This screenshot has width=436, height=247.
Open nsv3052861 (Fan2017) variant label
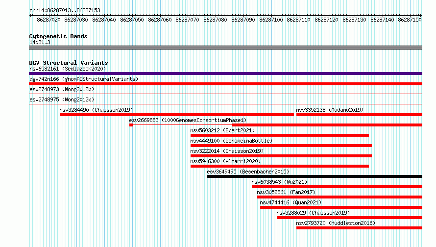286,192
